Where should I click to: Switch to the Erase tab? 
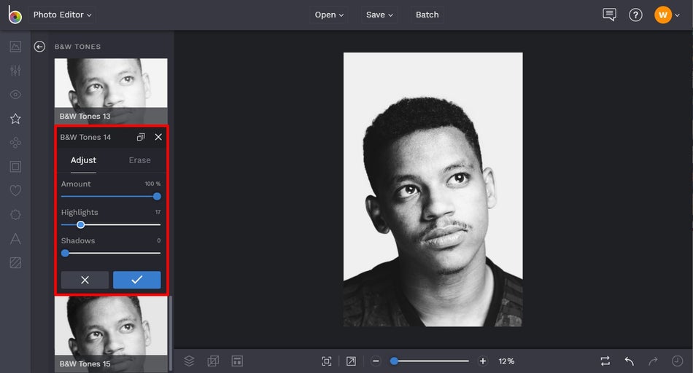point(139,160)
